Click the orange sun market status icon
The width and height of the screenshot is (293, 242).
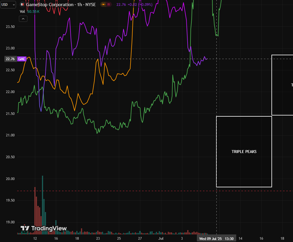pos(103,4)
